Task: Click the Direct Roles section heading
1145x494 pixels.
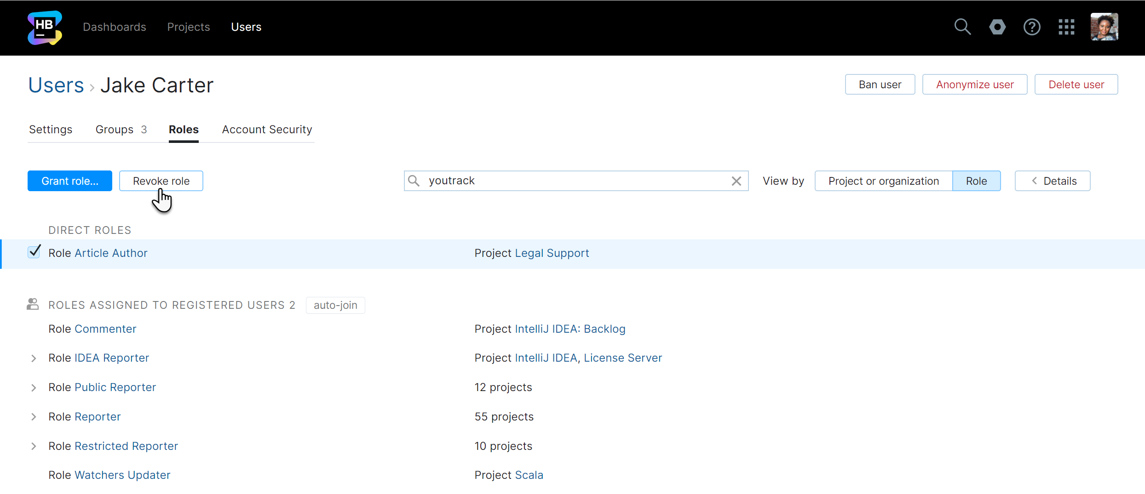Action: 90,230
